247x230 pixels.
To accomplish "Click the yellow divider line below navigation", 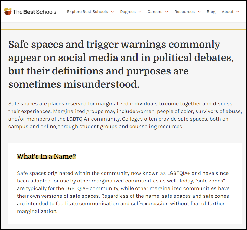I will pyautogui.click(x=123, y=29).
